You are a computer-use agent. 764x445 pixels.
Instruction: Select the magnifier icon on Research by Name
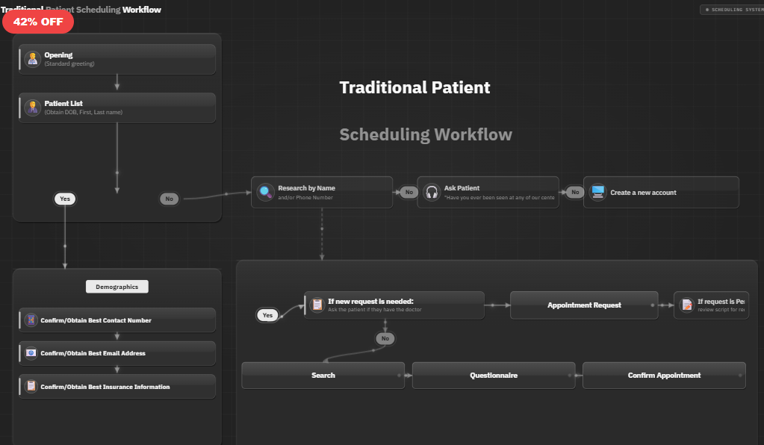click(x=266, y=192)
